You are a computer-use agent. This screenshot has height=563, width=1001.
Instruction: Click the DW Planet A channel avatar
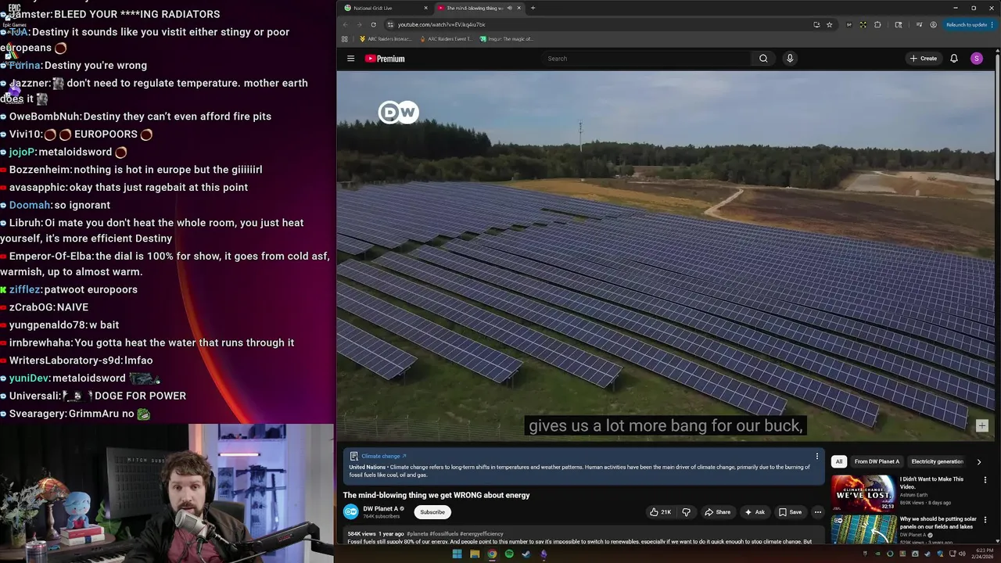[x=351, y=512]
